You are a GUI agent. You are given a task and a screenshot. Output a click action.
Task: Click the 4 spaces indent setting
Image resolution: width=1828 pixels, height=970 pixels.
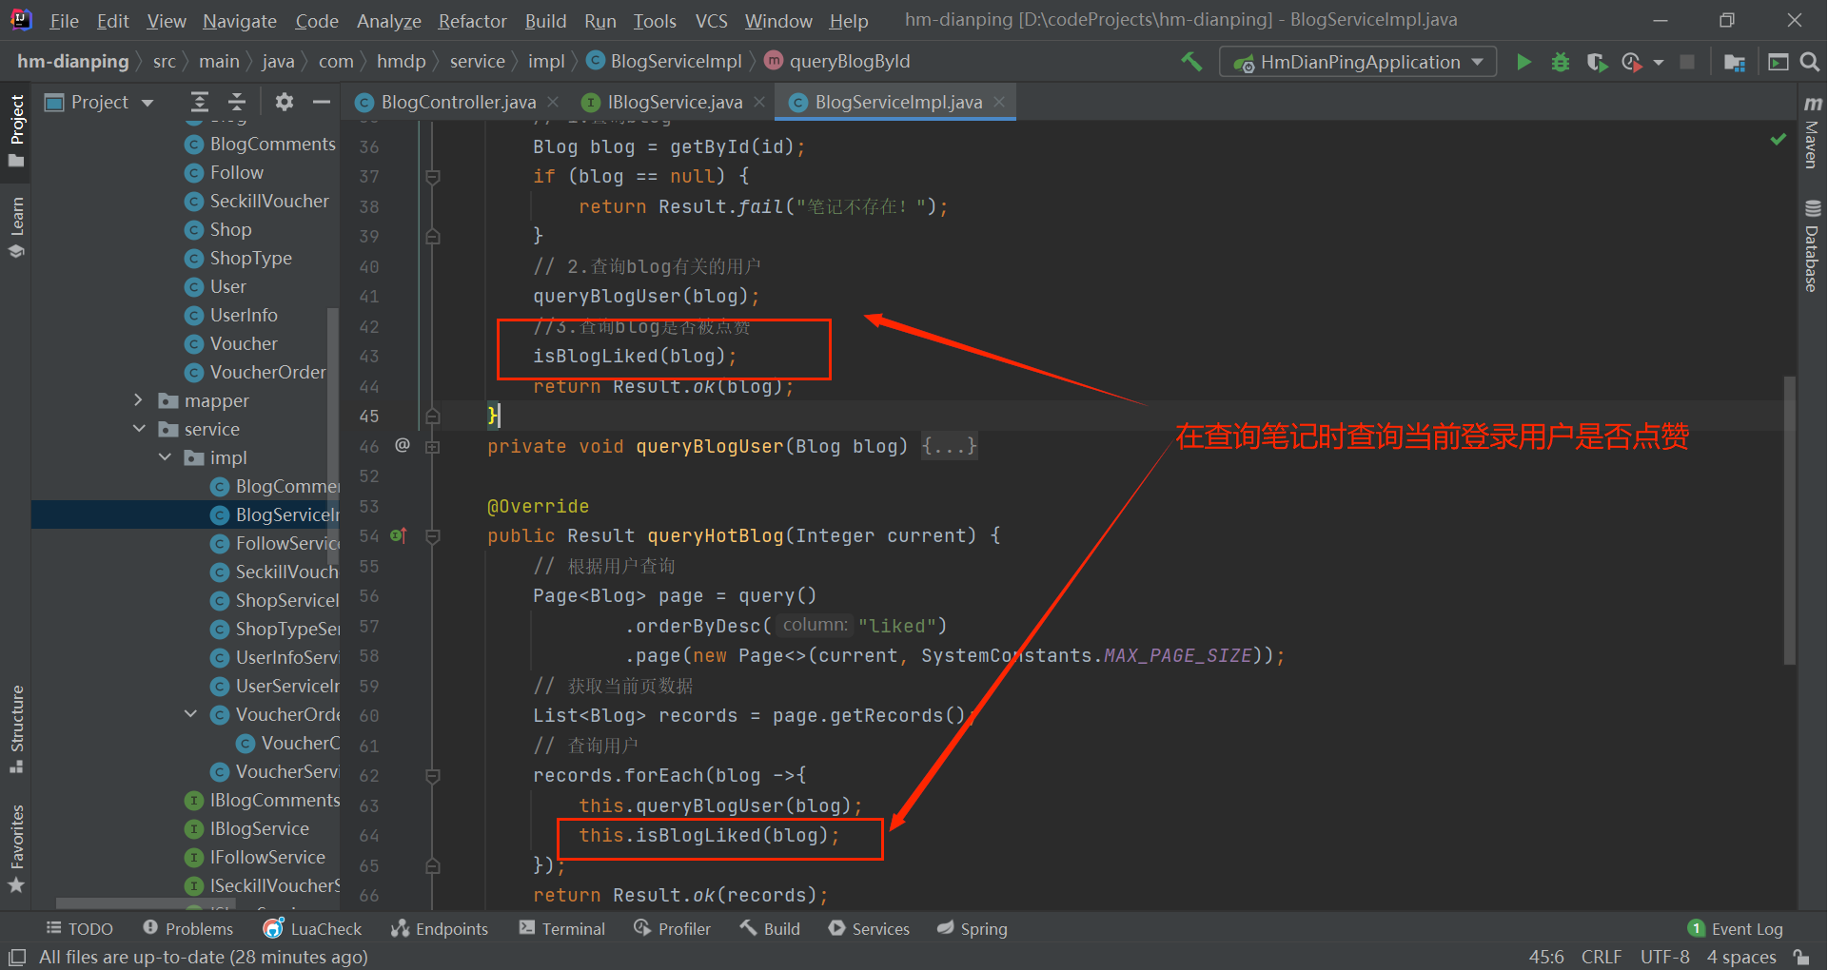click(1741, 957)
